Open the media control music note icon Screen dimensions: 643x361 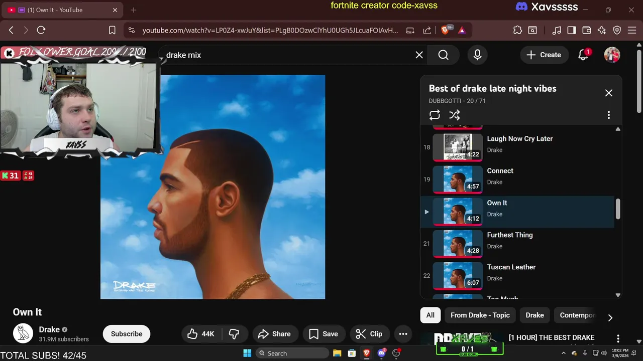pyautogui.click(x=556, y=30)
